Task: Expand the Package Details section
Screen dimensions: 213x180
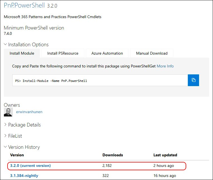Action: click(x=22, y=125)
